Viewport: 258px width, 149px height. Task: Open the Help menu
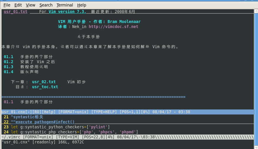[x=82, y=5]
